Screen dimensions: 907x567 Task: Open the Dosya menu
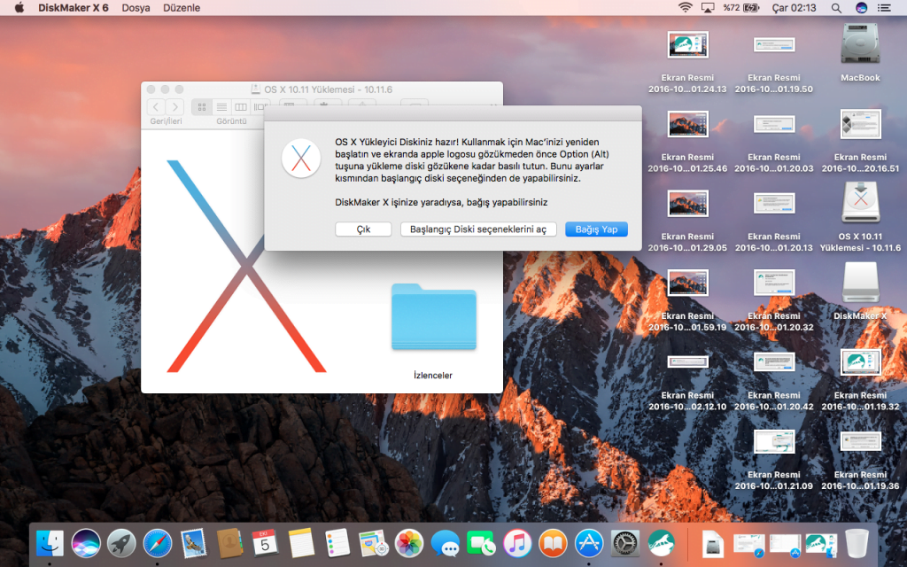[x=136, y=8]
